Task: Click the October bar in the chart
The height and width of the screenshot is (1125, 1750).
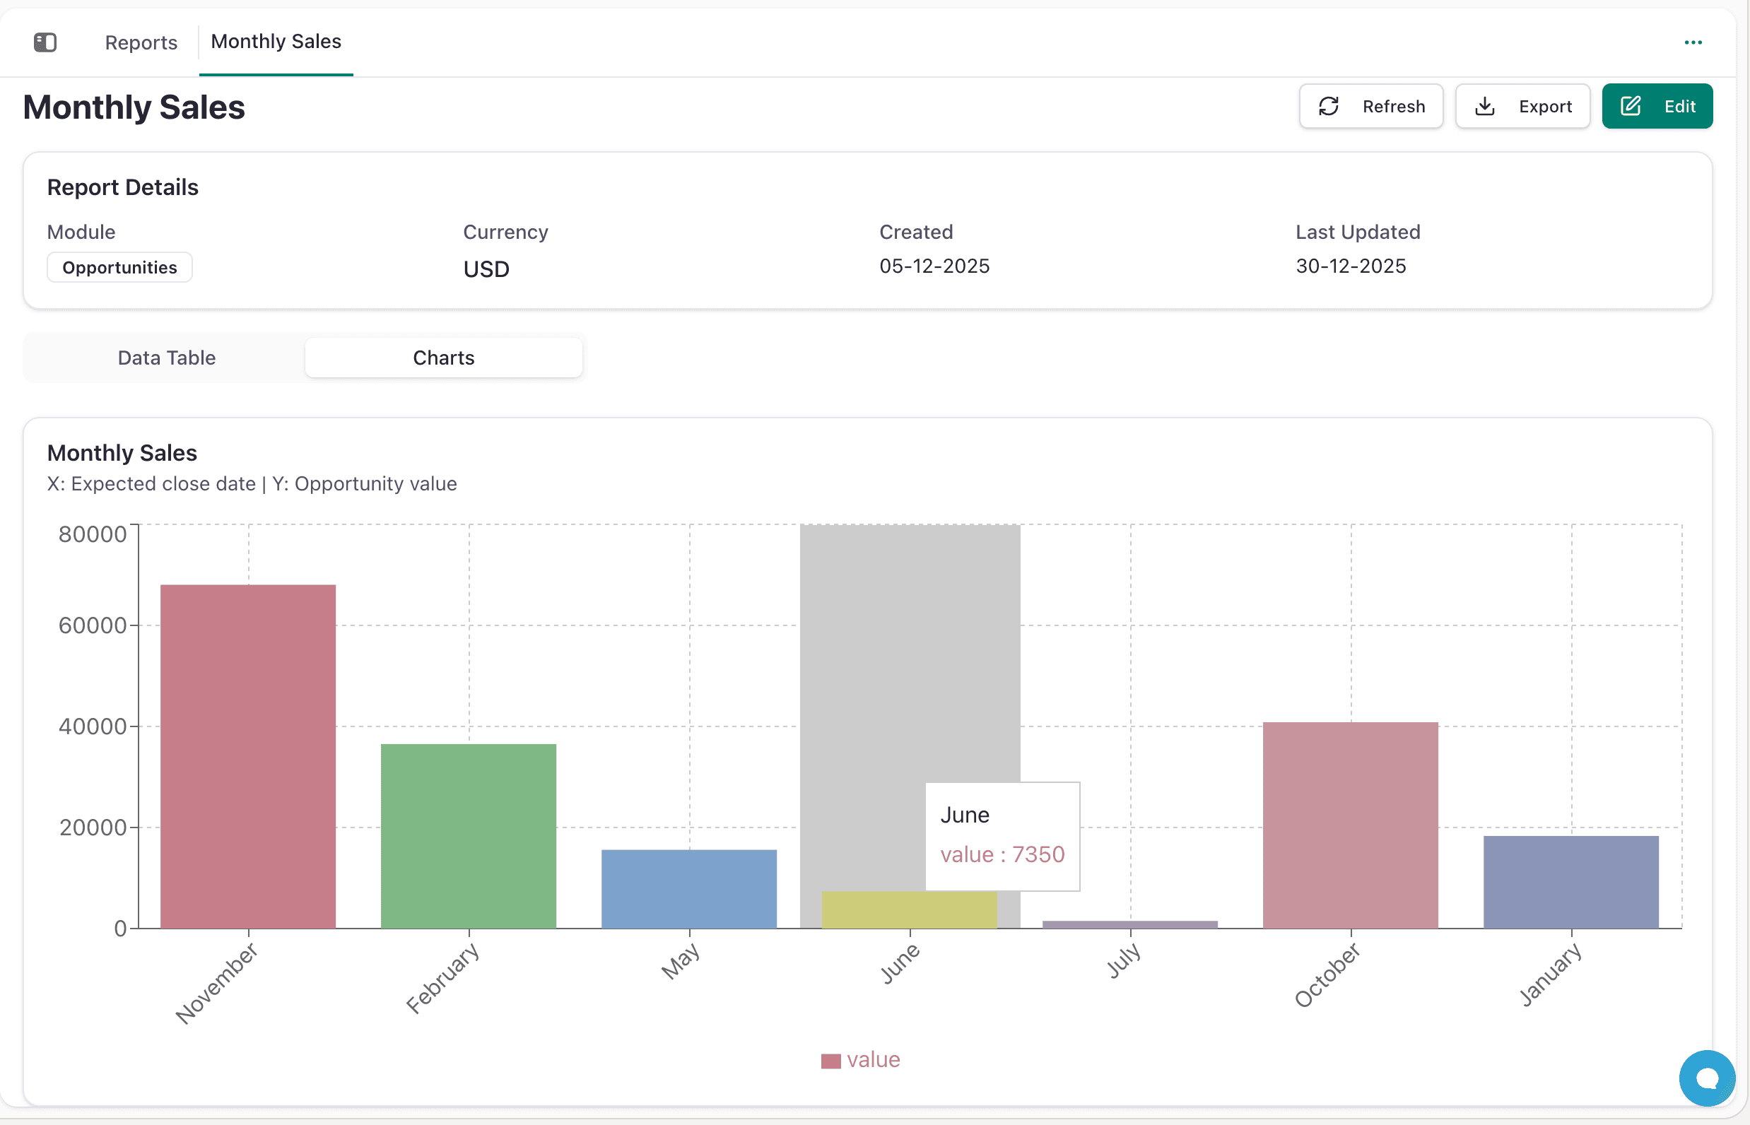Action: tap(1351, 825)
